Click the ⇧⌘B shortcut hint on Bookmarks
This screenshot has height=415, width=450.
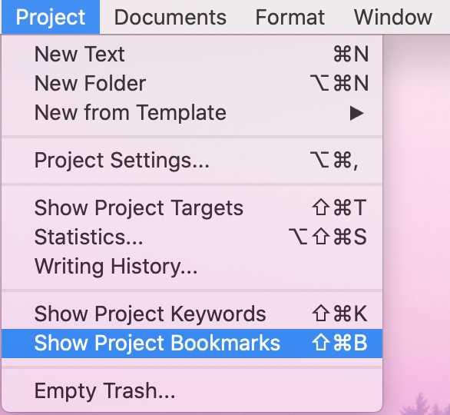coord(339,343)
